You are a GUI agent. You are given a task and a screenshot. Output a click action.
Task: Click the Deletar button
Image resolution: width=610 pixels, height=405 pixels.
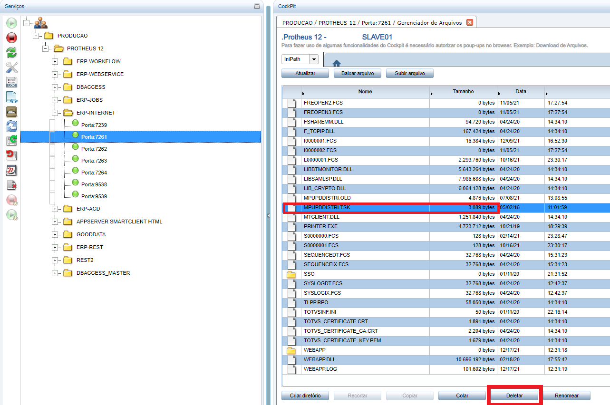514,395
